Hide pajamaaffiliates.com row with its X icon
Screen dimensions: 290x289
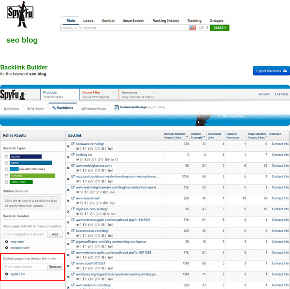pyautogui.click(x=68, y=244)
